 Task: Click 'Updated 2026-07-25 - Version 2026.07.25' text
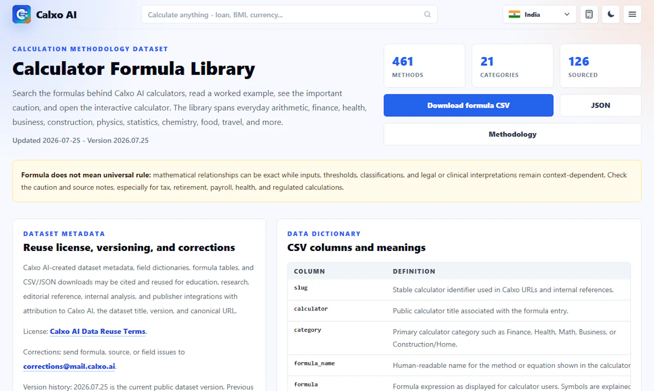point(81,140)
